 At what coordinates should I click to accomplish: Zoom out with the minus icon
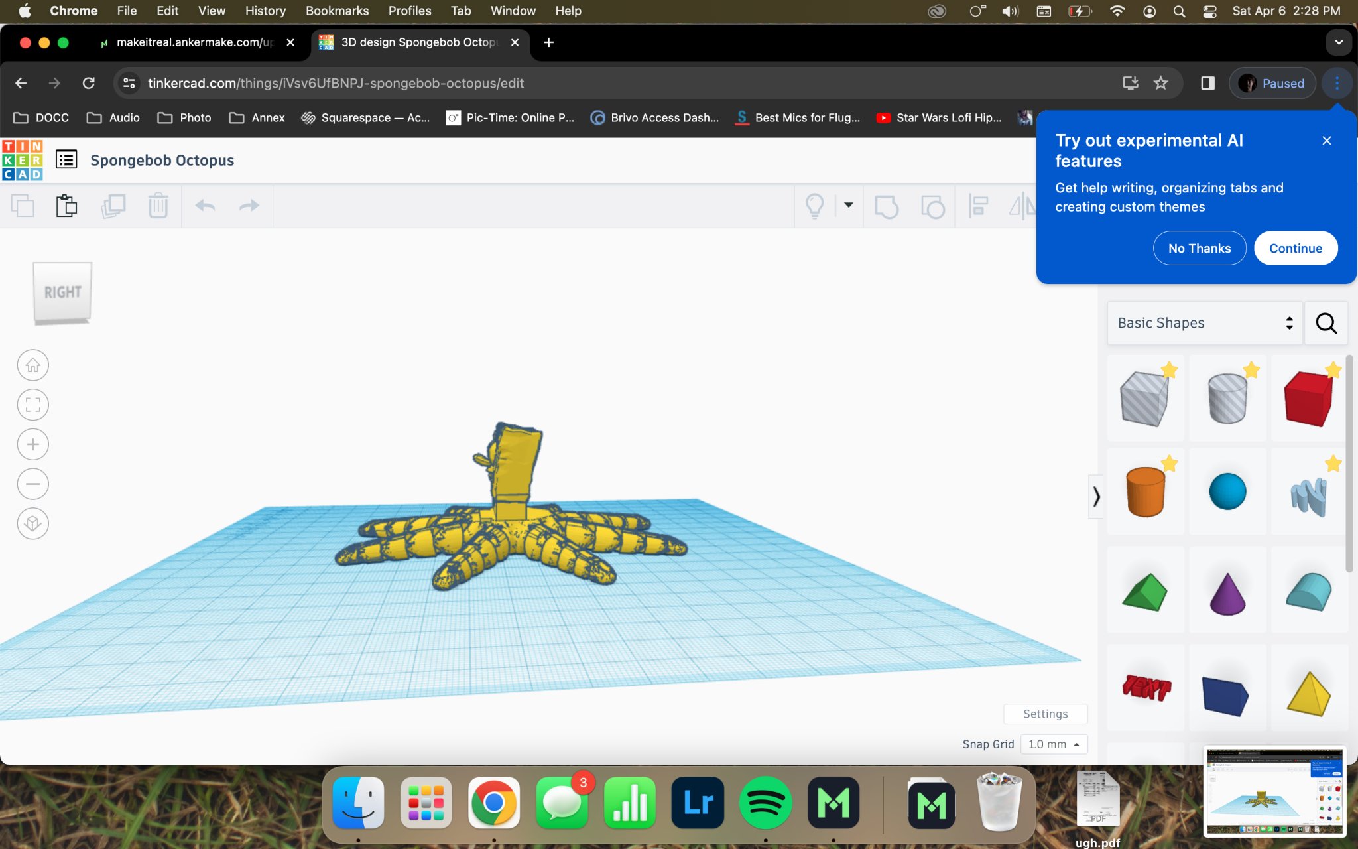coord(32,484)
